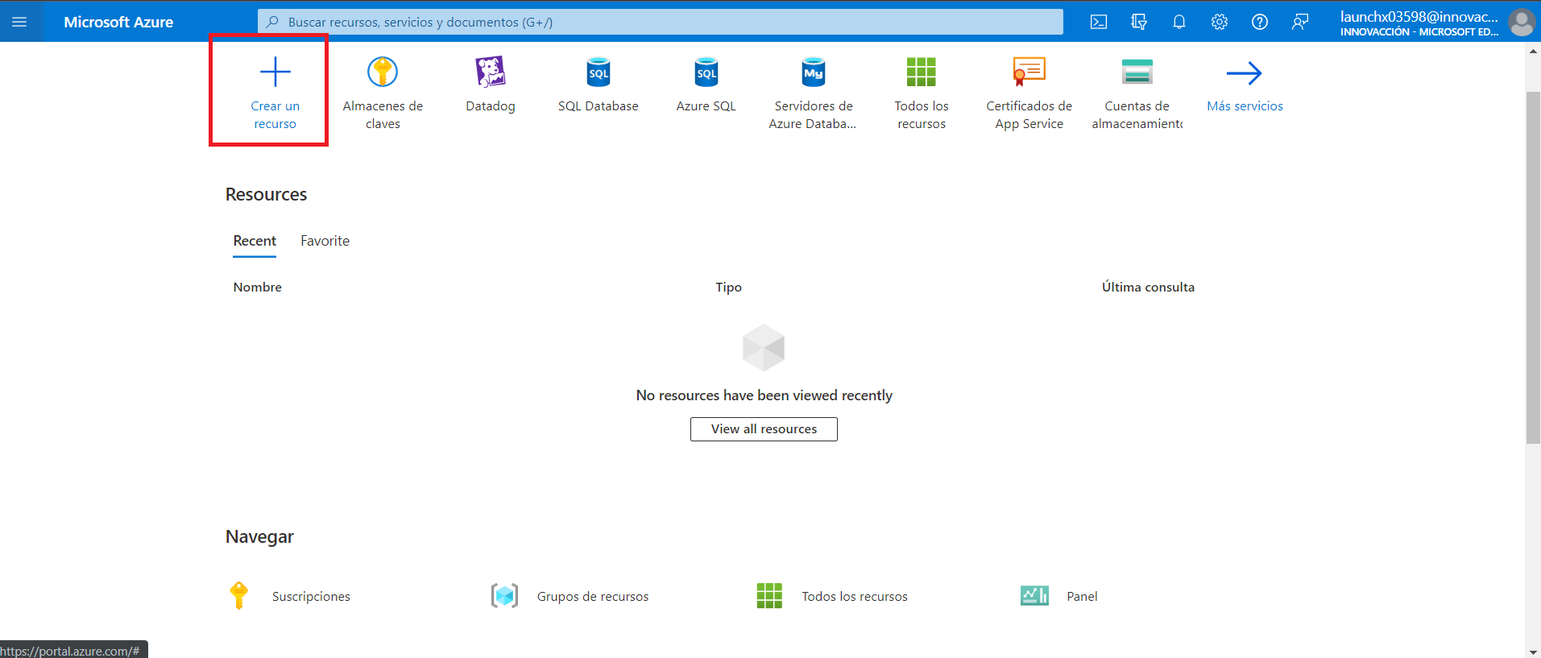Switch to the Favorite resources tab
The image size is (1541, 658).
tap(325, 241)
